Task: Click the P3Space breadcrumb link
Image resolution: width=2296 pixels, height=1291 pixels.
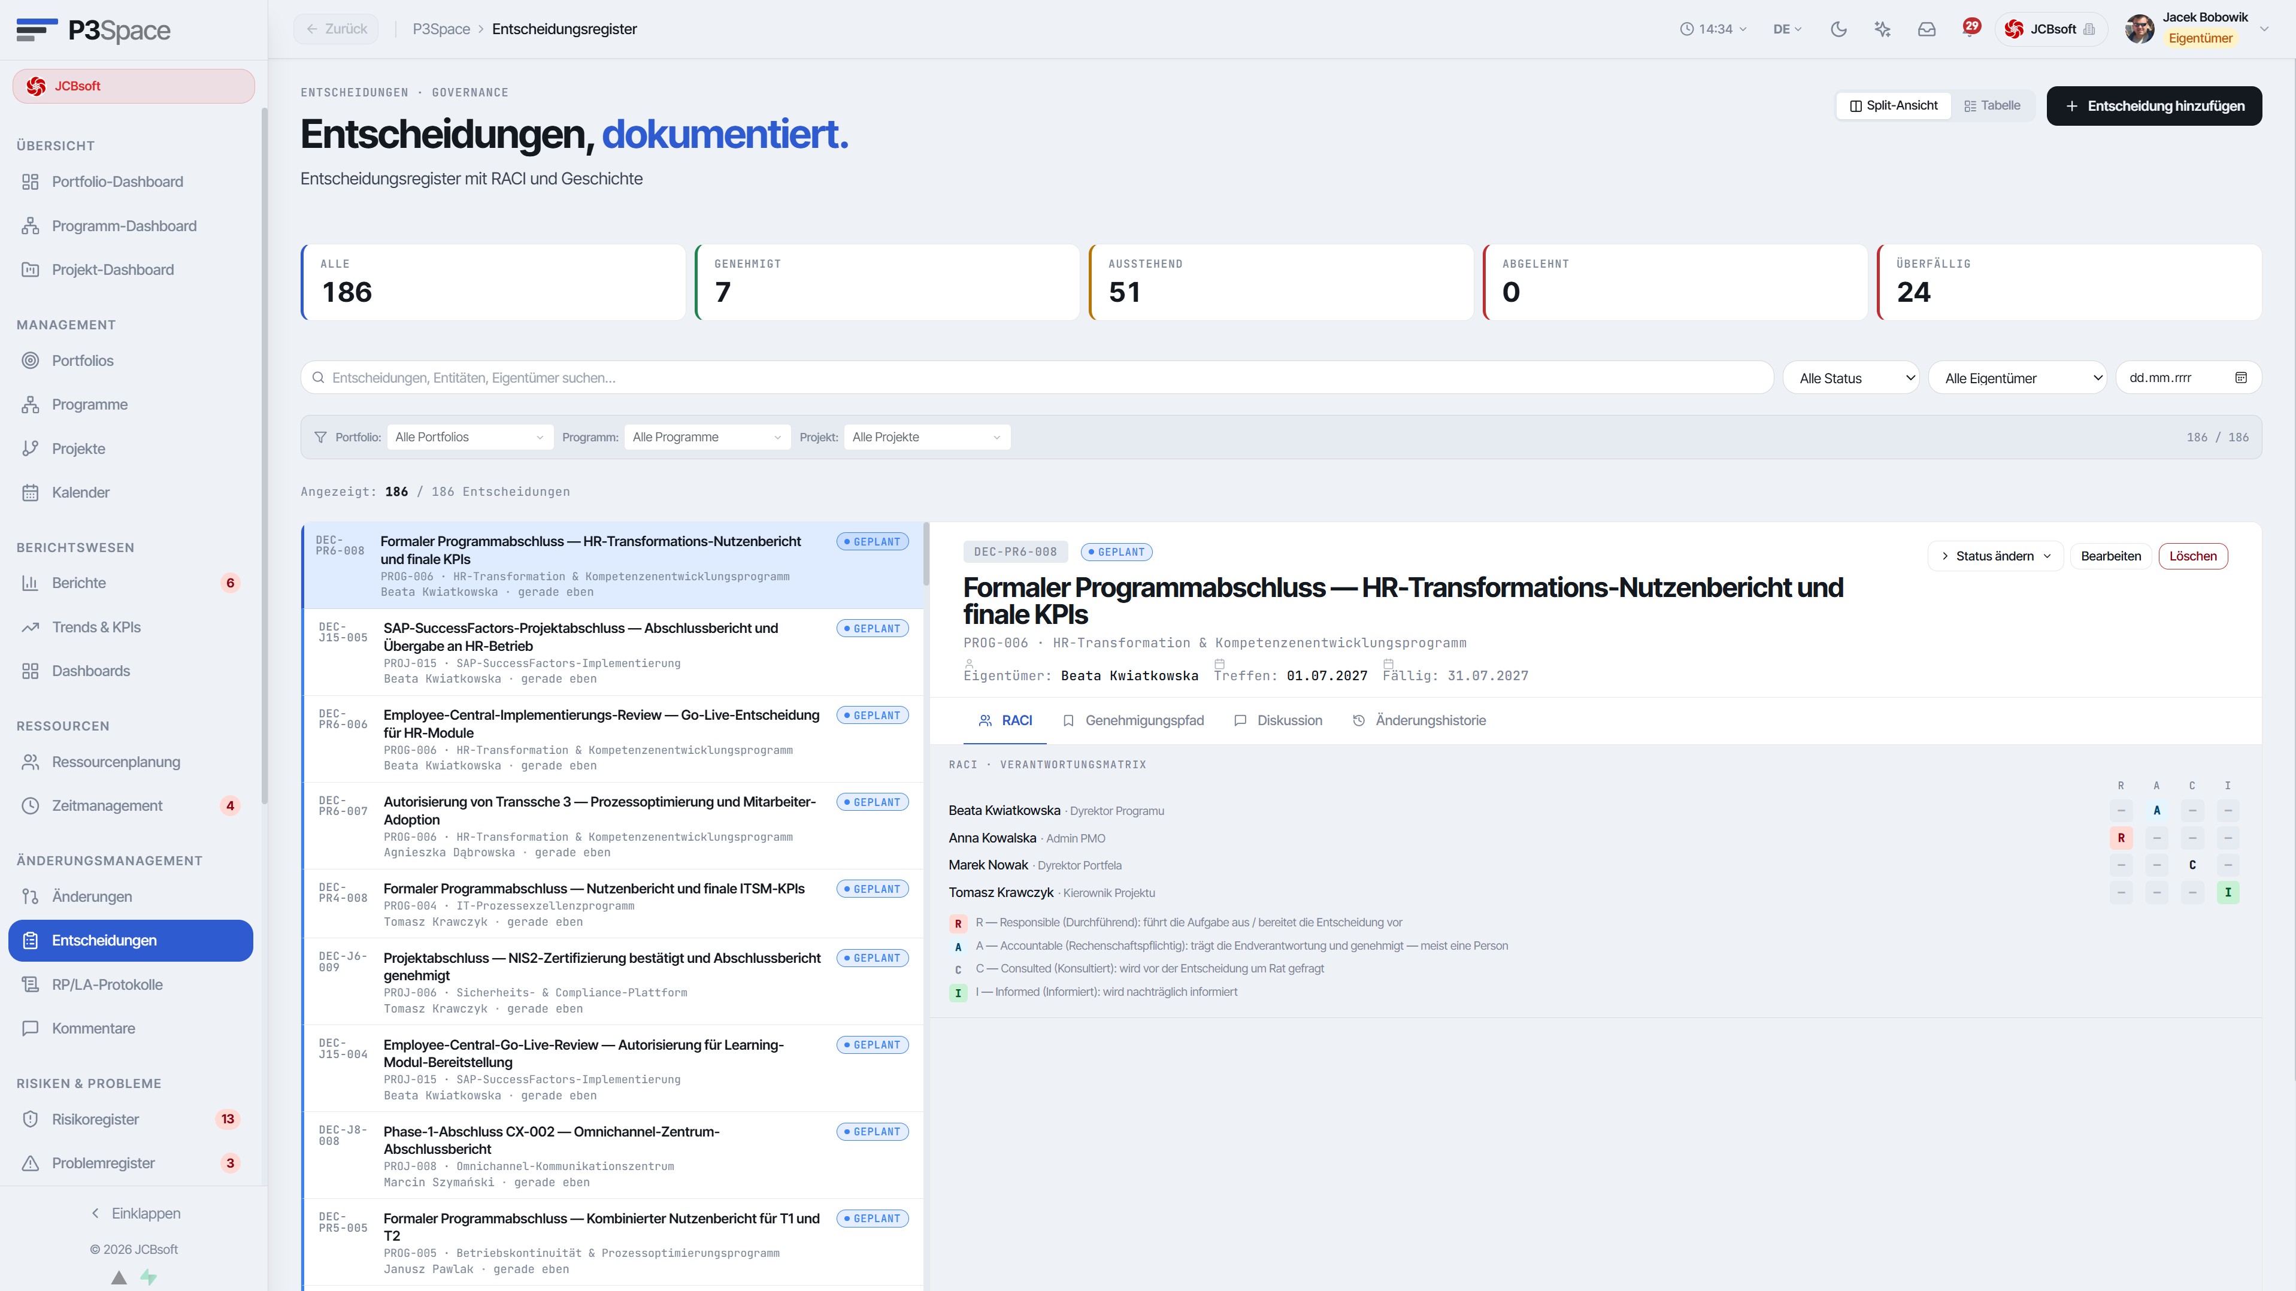Action: [441, 29]
